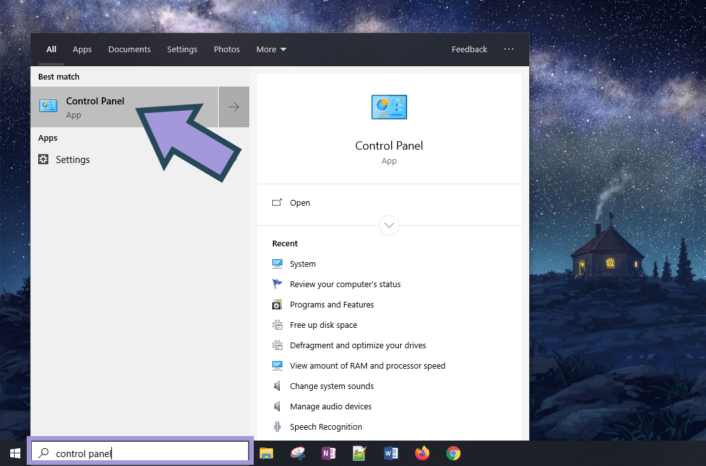Click the Programs and Features box icon
706x466 pixels.
pyautogui.click(x=277, y=305)
